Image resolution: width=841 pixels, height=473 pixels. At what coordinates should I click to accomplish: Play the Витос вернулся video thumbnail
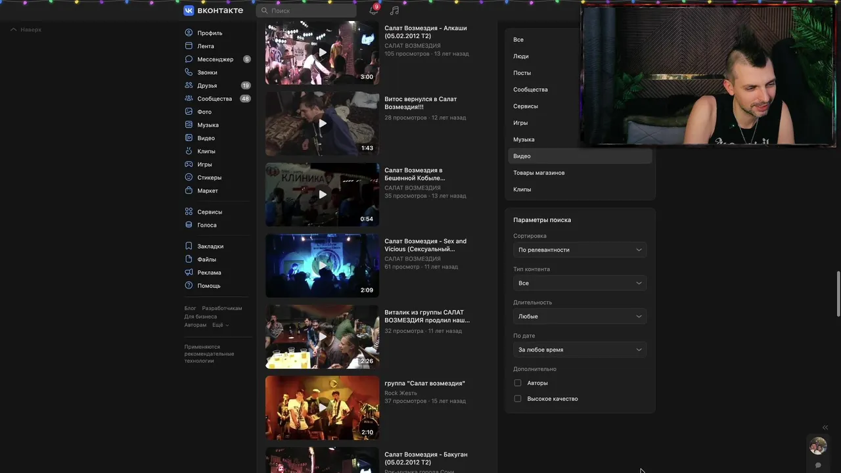pos(322,124)
